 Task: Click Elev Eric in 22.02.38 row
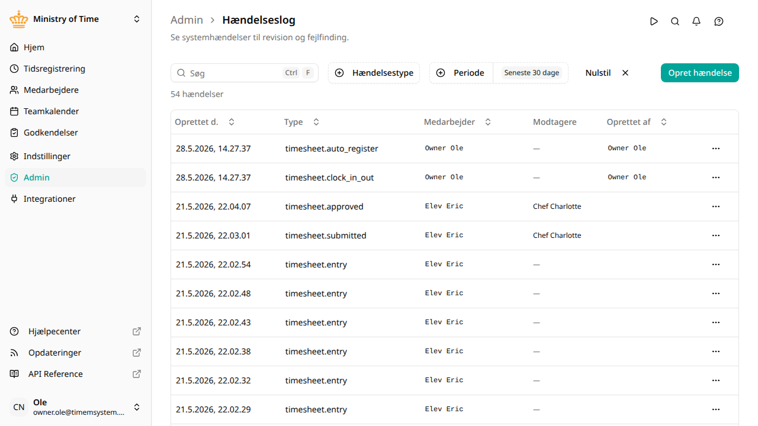pos(444,351)
